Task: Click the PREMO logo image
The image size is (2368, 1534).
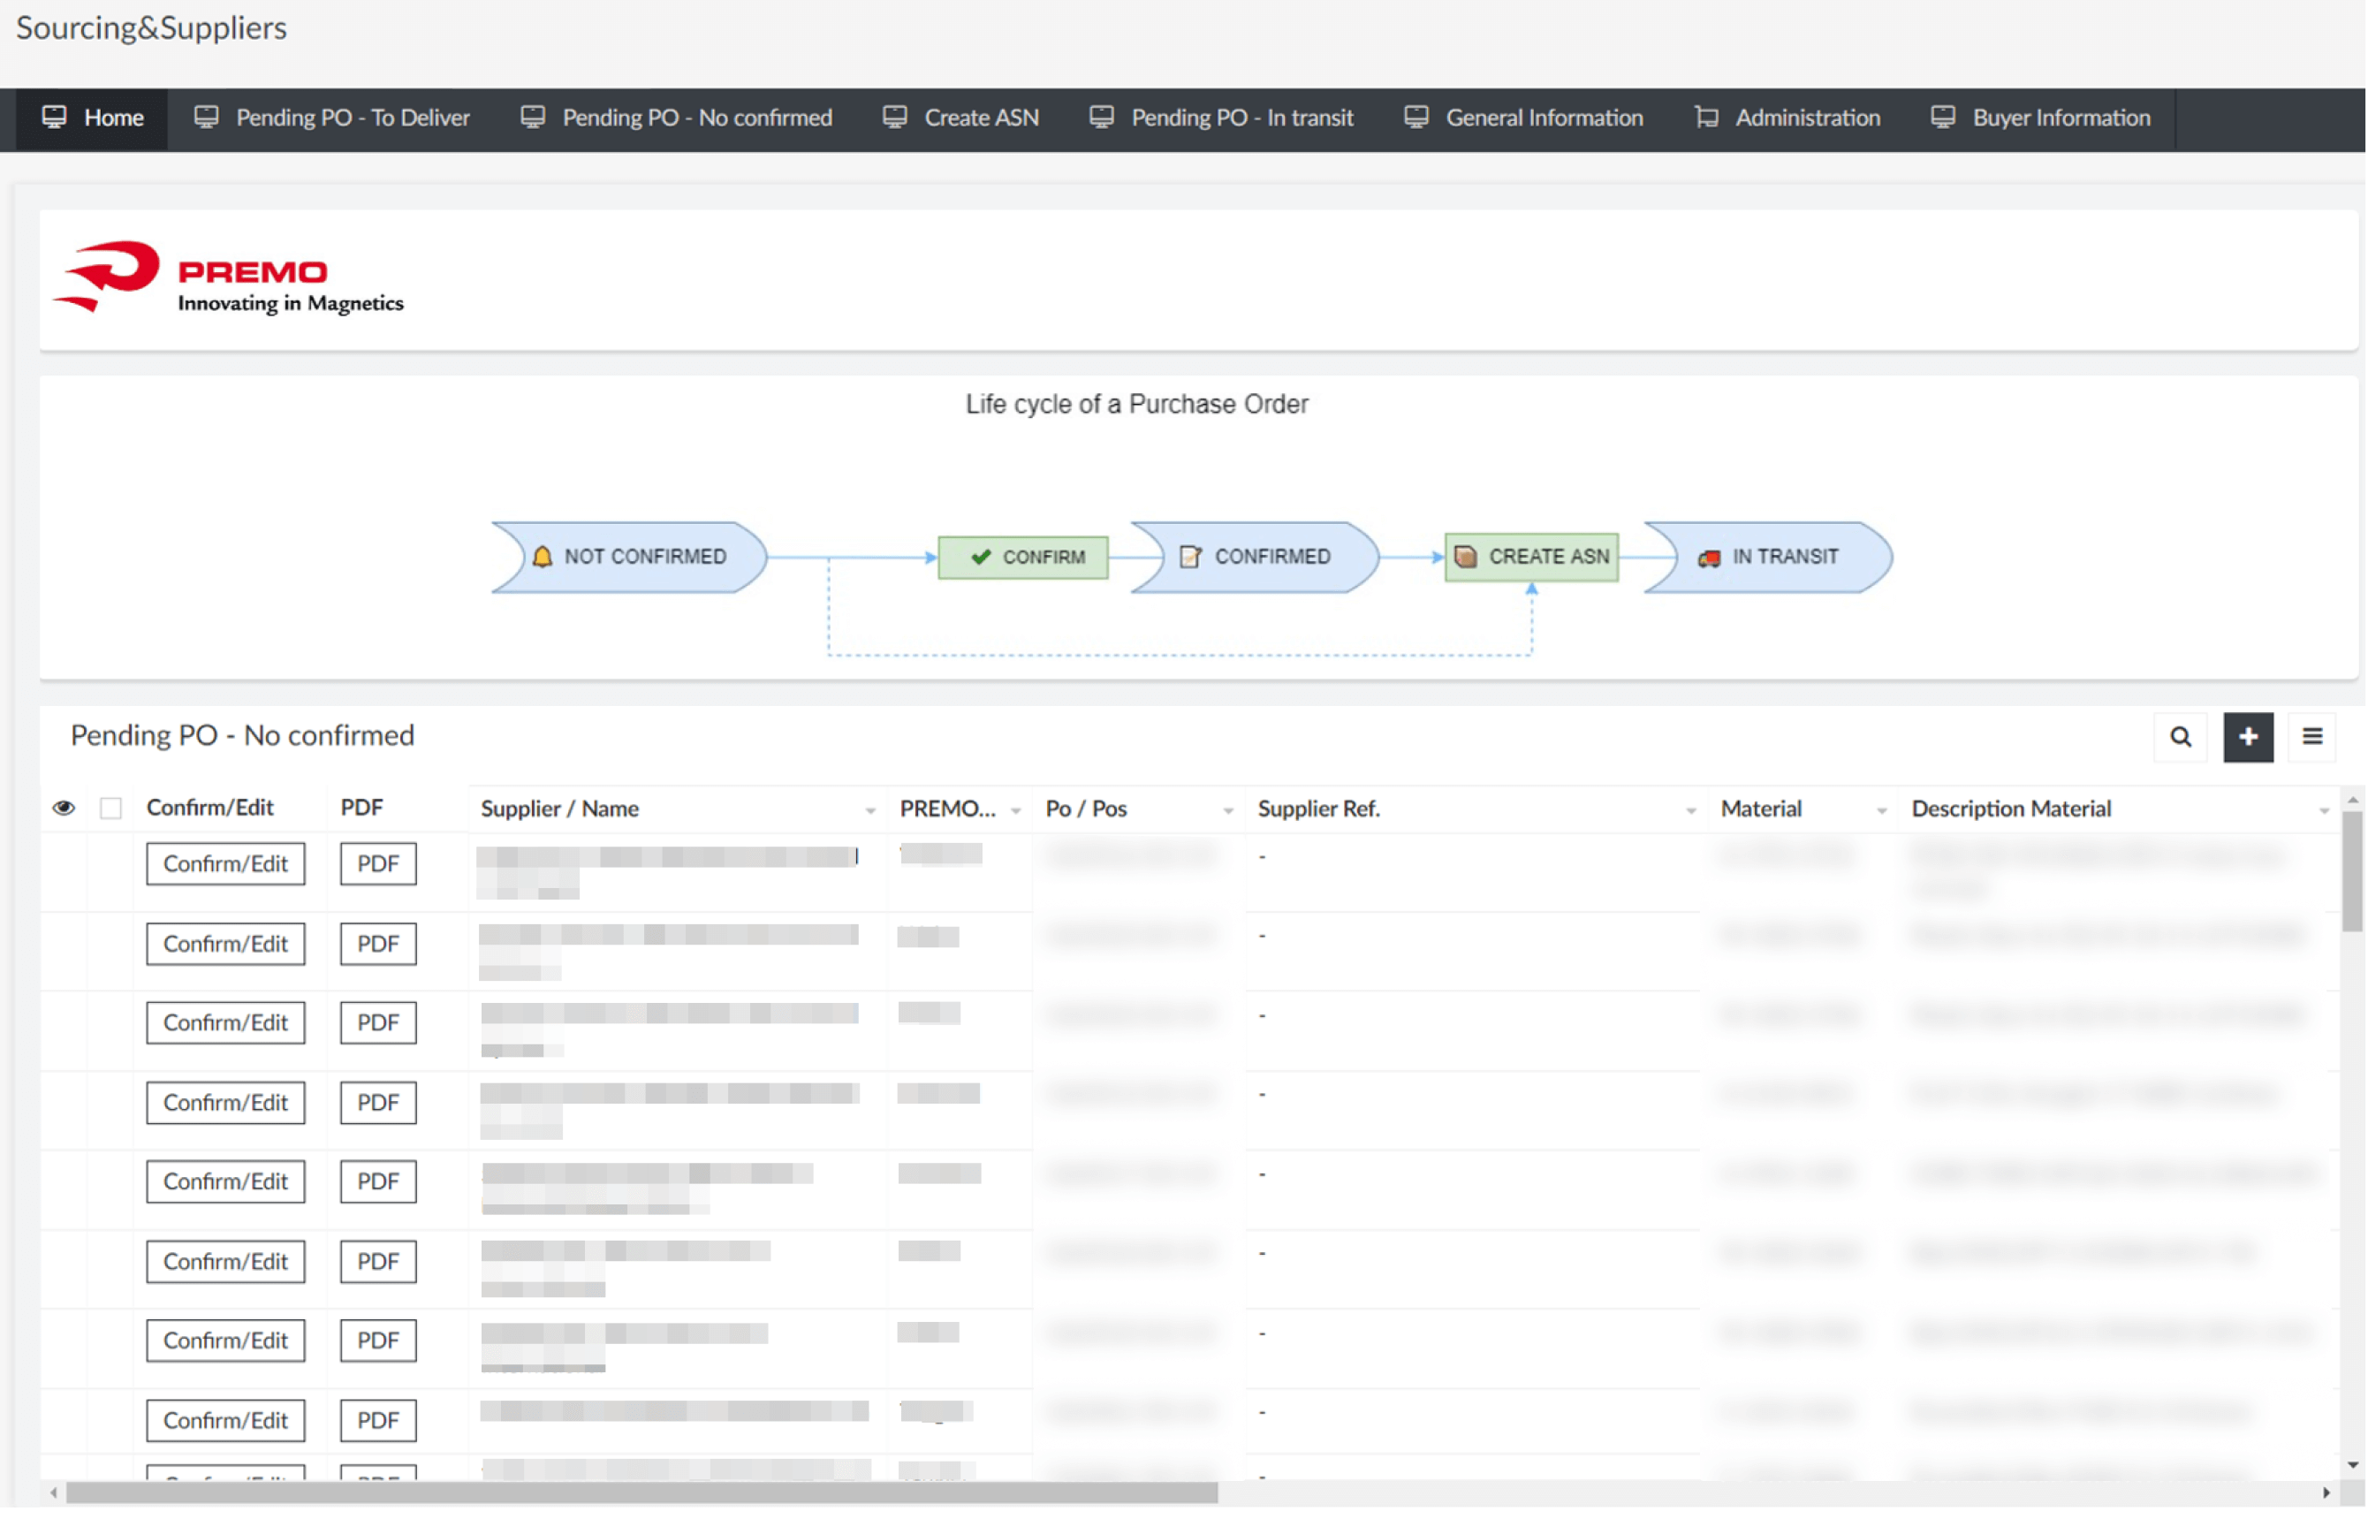Action: click(x=229, y=277)
